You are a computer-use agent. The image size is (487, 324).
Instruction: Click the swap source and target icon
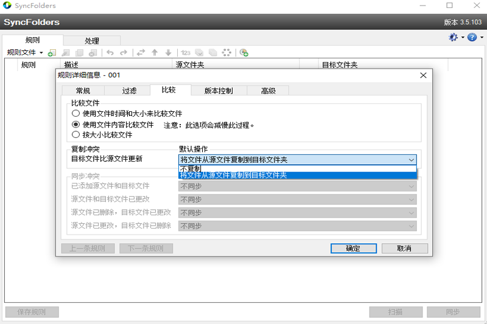(141, 53)
